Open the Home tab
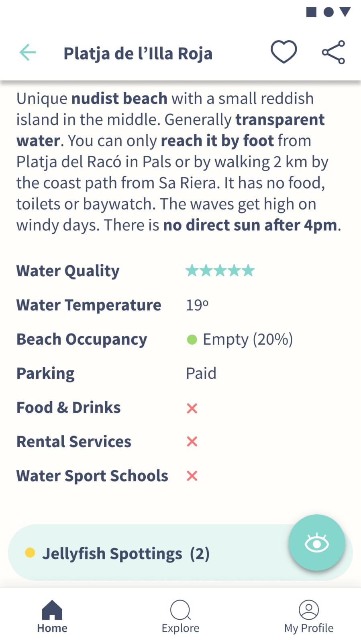Screen dimensions: 361x643 52,617
